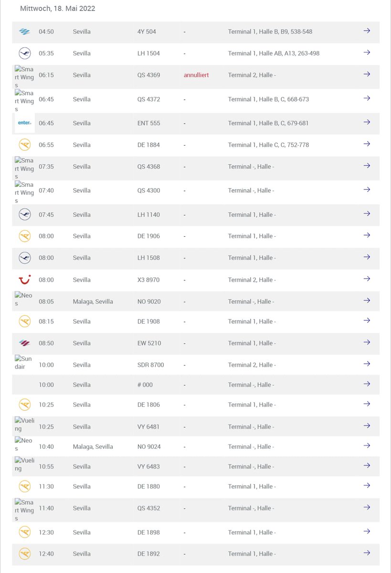391x573 pixels.
Task: Click the red 'annulliert' status
Action: (196, 75)
